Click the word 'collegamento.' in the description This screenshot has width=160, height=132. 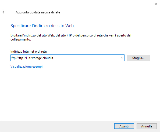21,39
